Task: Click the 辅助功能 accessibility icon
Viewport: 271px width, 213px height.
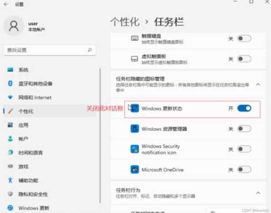Action: (x=10, y=180)
